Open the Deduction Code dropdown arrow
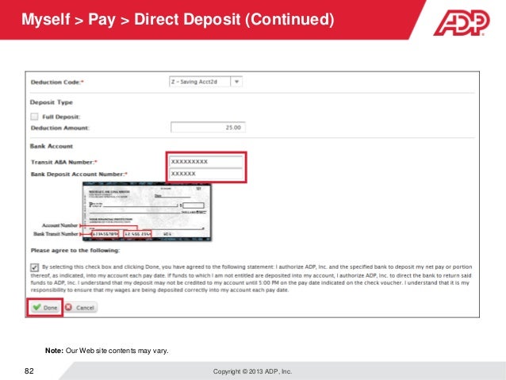The width and height of the screenshot is (506, 380). coord(236,82)
